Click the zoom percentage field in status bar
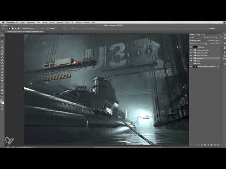 (x=8, y=147)
